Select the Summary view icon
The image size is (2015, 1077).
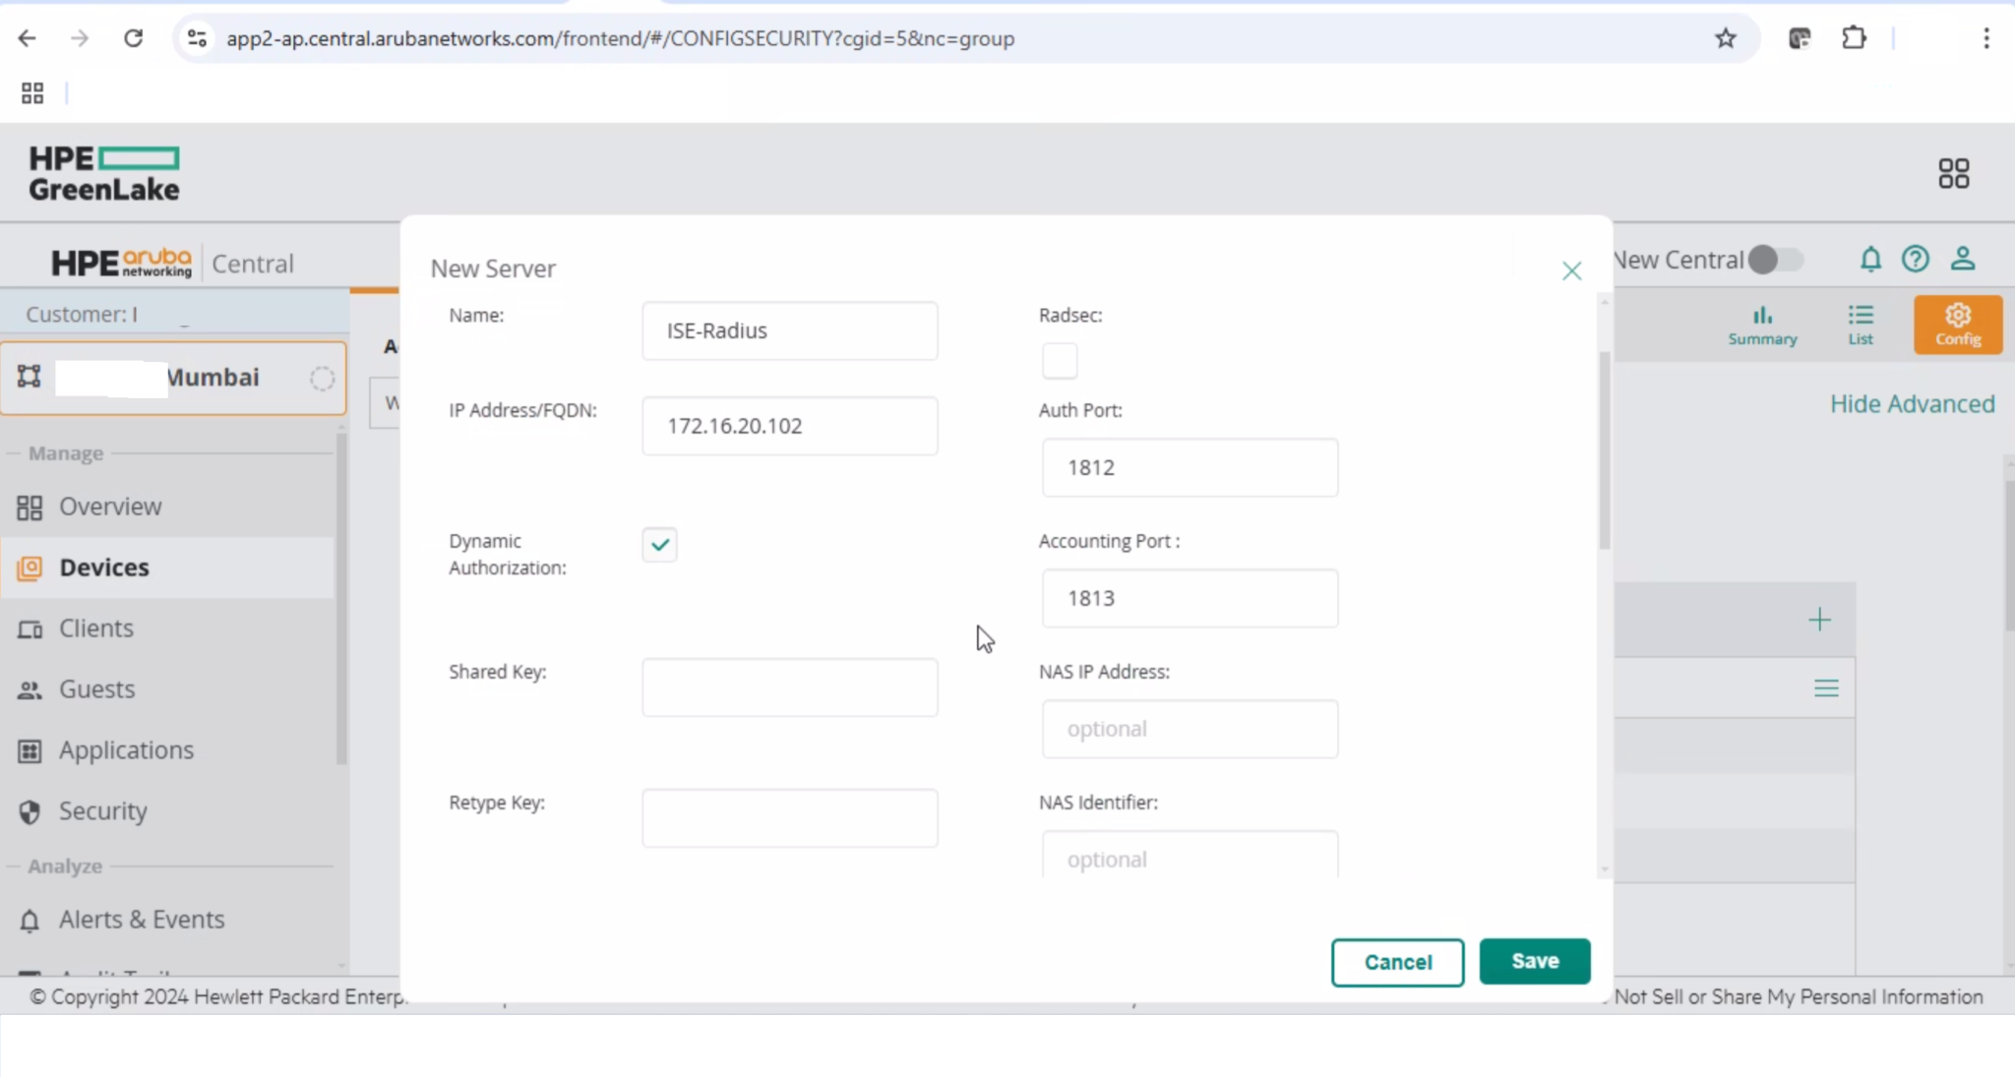tap(1760, 325)
